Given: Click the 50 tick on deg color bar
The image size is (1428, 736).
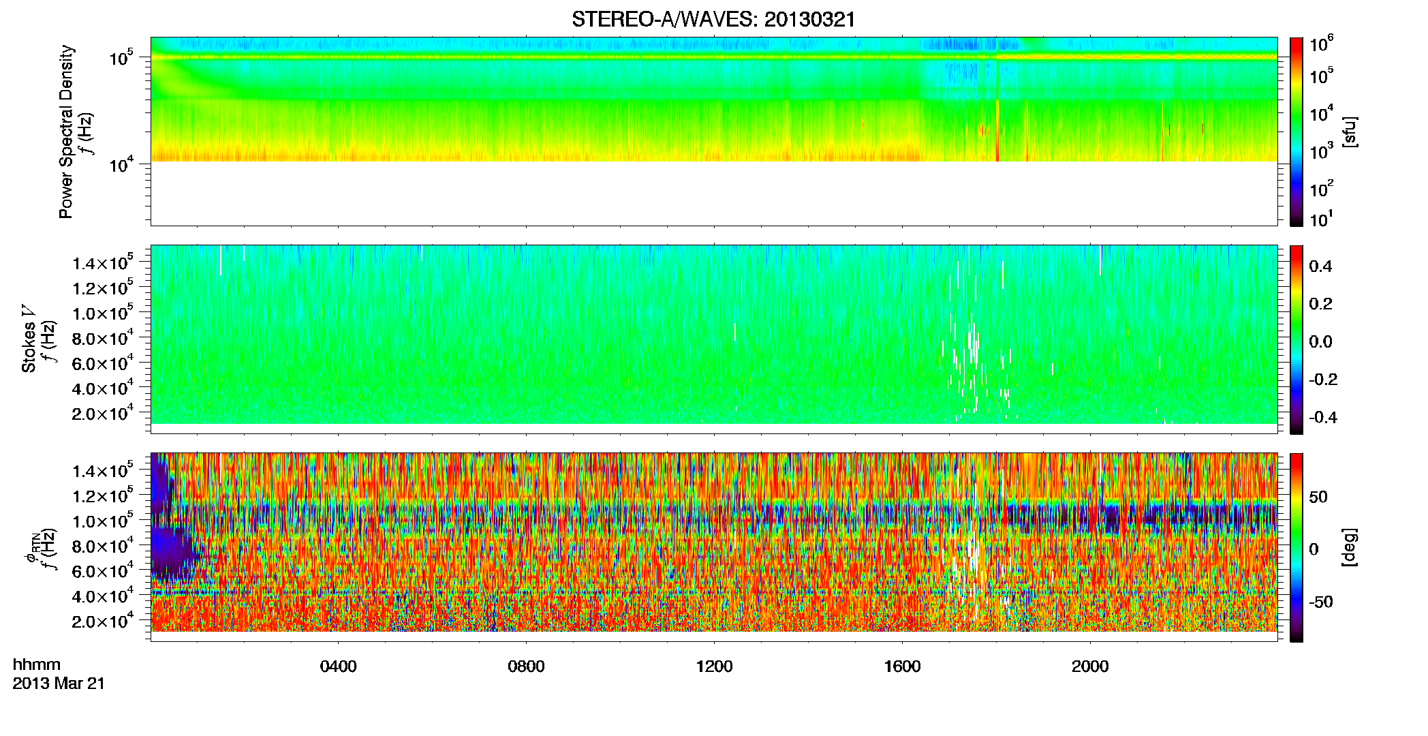Looking at the screenshot, I should (x=1319, y=497).
